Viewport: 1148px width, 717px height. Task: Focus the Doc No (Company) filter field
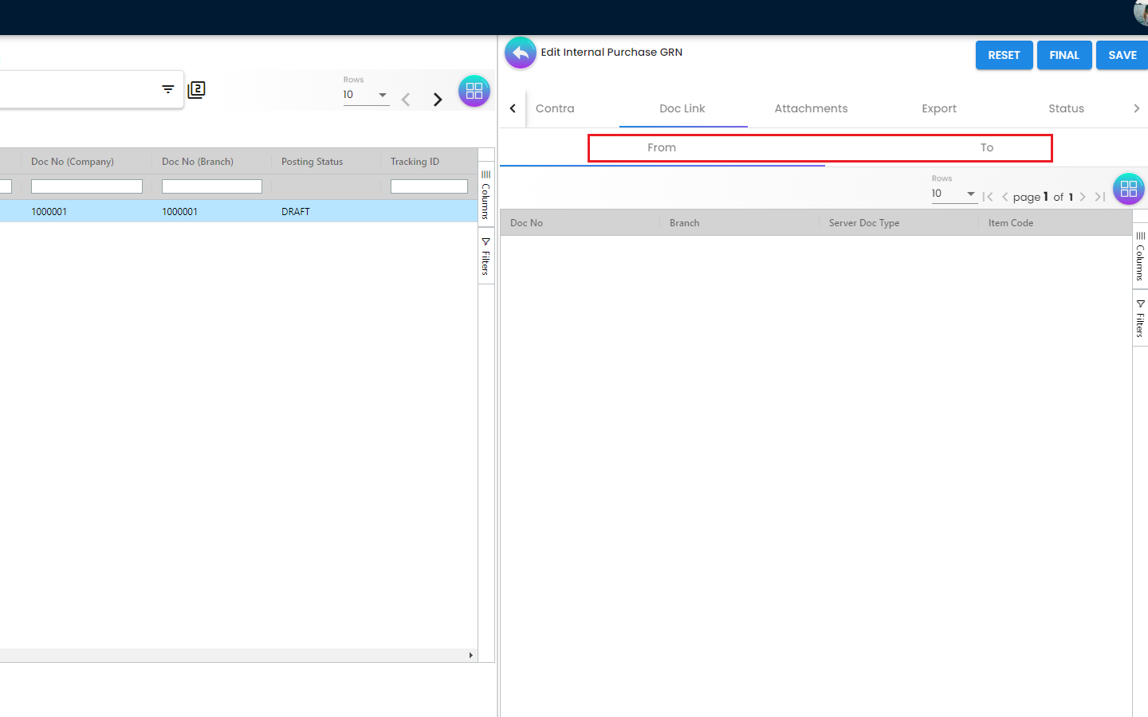coord(87,186)
